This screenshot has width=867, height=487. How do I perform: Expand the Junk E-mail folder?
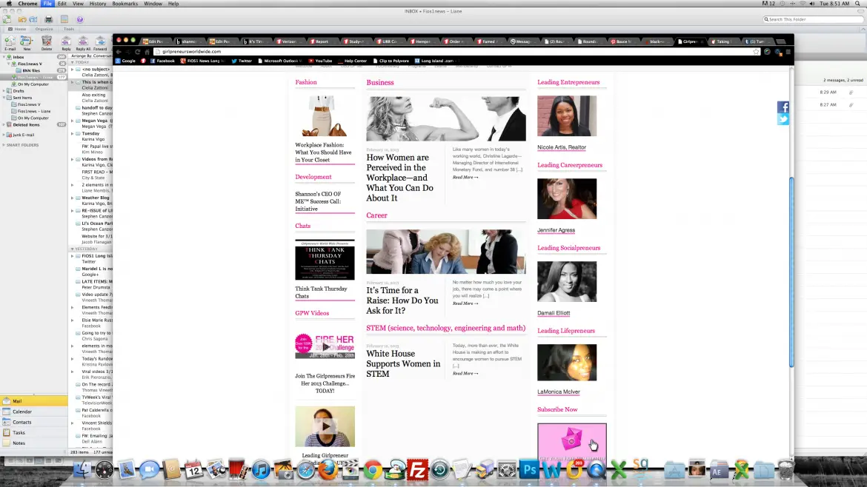pyautogui.click(x=4, y=135)
